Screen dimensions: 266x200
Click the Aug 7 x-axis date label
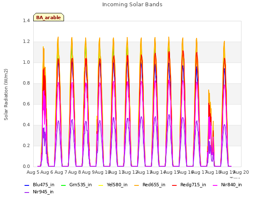click(x=61, y=172)
